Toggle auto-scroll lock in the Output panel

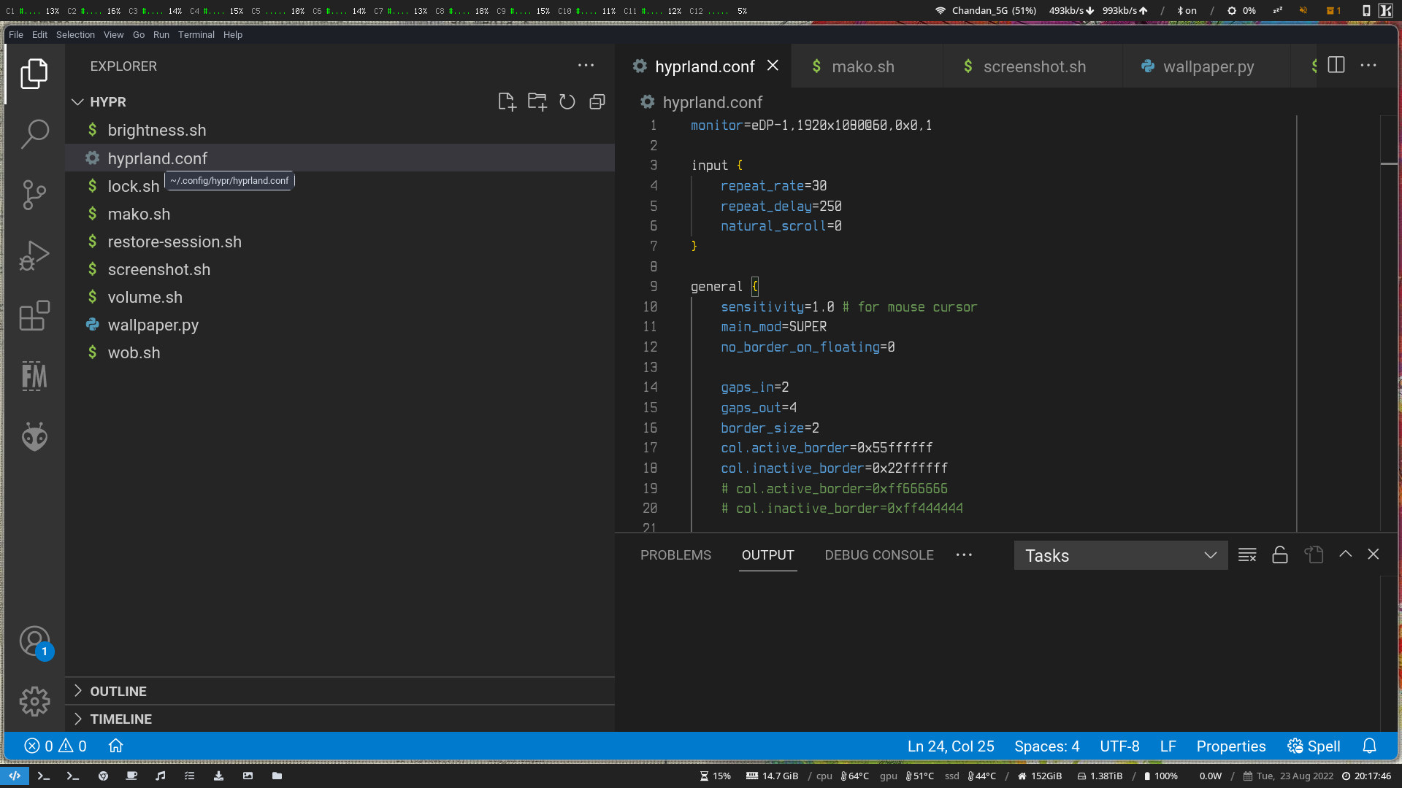pyautogui.click(x=1279, y=555)
